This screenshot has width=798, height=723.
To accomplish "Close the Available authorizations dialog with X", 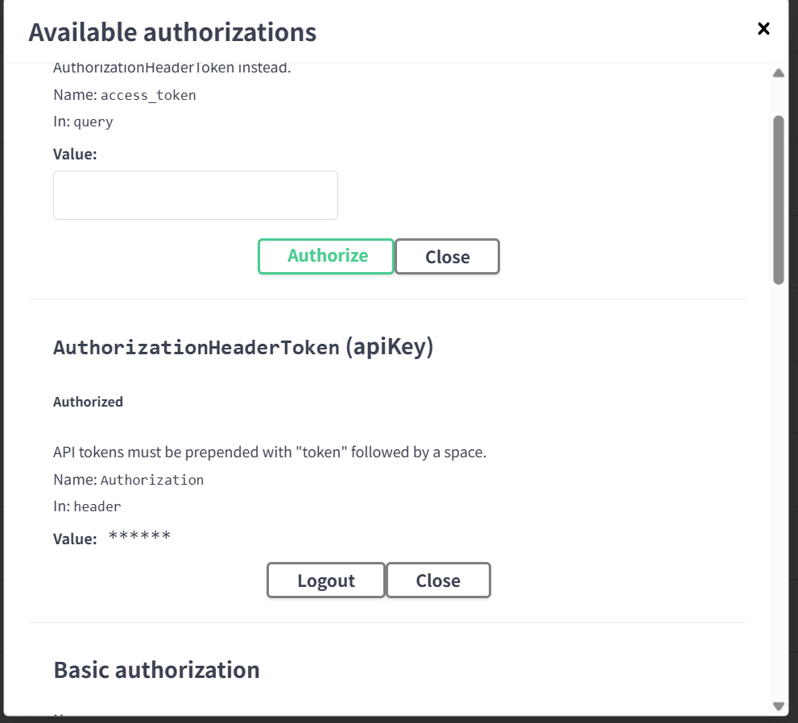I will (x=763, y=29).
